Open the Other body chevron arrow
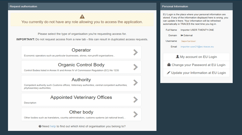Viewport: 242px width, 135px height. point(136,114)
